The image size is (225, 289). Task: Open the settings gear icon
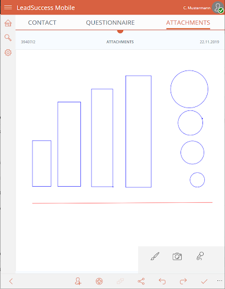8,53
